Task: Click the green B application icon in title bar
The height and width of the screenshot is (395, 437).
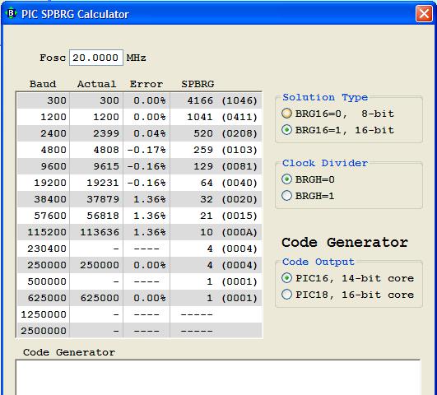Action: pos(12,14)
